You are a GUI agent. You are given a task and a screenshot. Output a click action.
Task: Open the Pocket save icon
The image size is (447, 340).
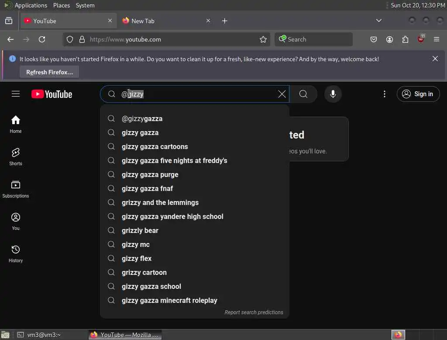click(x=374, y=39)
